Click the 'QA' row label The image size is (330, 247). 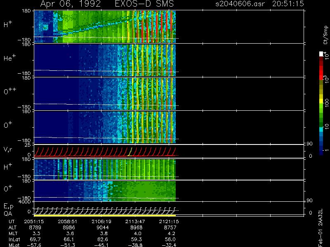pos(8,214)
